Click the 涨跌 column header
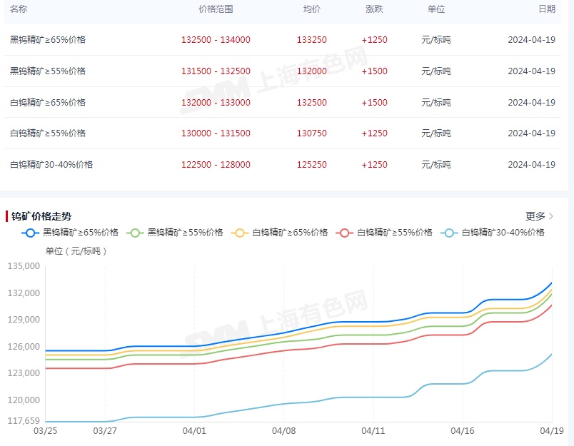574x446 pixels. [374, 9]
